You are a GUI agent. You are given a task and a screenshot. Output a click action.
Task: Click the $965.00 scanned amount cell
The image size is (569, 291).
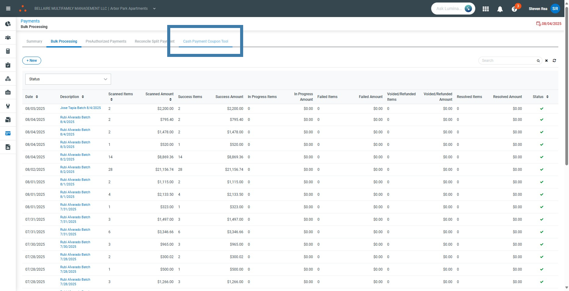pos(167,244)
